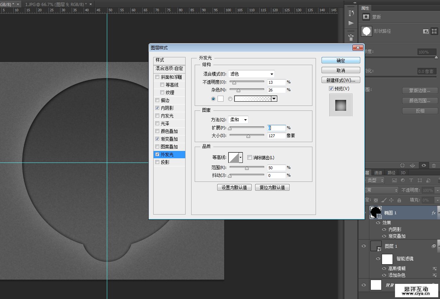Click the 新建样式(W)... button
The height and width of the screenshot is (299, 440).
click(x=341, y=80)
